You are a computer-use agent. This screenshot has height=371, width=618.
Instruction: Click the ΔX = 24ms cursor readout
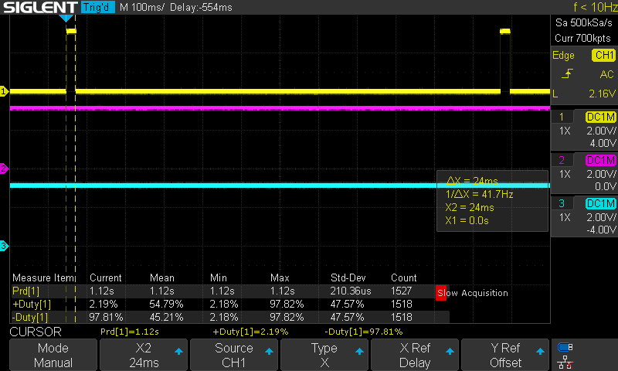coord(472,181)
